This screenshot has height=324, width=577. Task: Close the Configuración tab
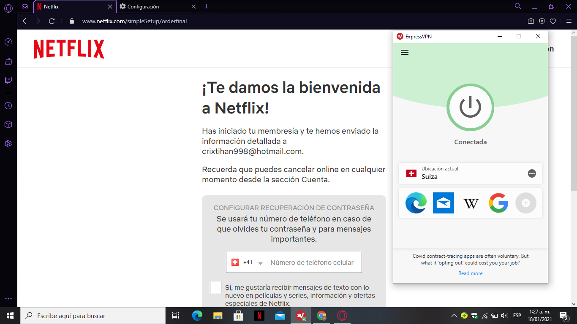[193, 6]
